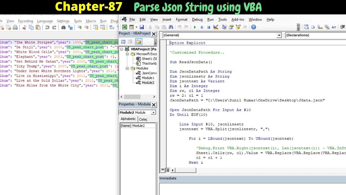Collapse the VBAProject tree node
Viewport: 346px width, 195px height.
point(122,49)
